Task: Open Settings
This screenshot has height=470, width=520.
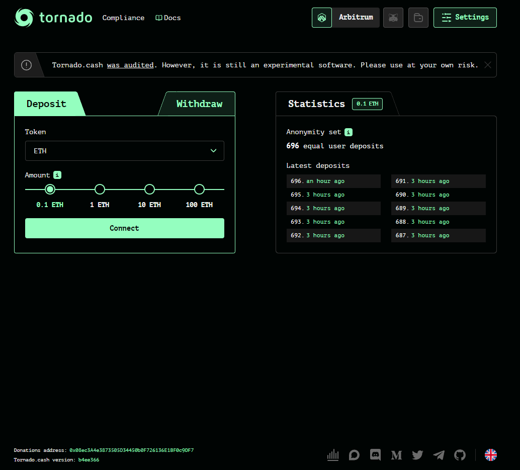Action: [465, 18]
